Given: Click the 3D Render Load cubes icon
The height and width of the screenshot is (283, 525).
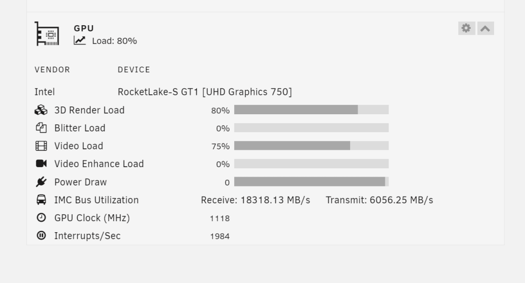Looking at the screenshot, I should point(41,110).
